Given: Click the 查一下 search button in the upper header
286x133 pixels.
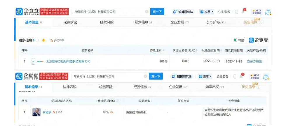Looking at the screenshot, I should tap(157, 12).
